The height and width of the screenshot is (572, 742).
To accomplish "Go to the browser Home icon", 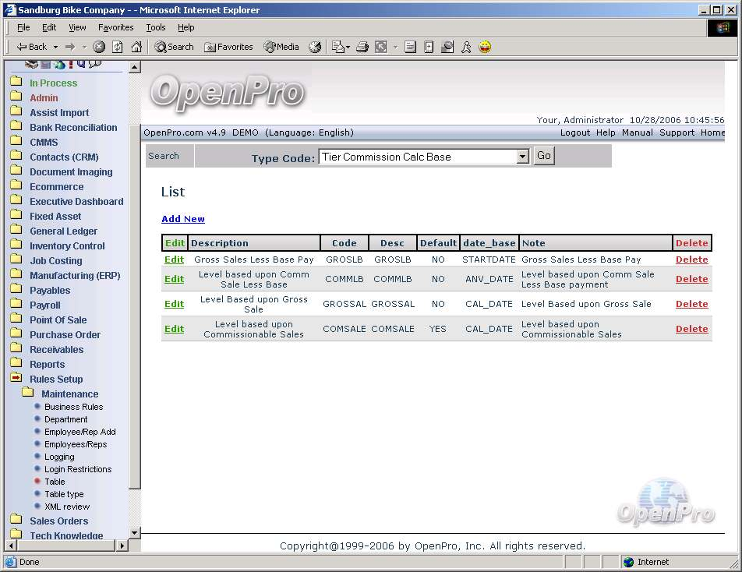I will pos(136,47).
